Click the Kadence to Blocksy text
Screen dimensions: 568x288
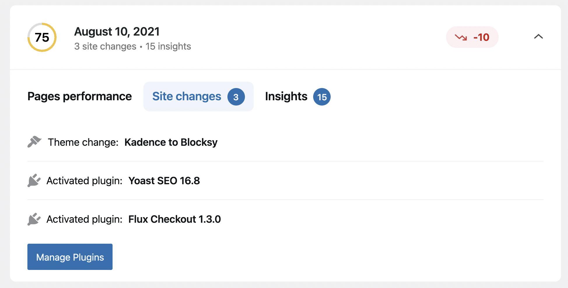point(171,142)
